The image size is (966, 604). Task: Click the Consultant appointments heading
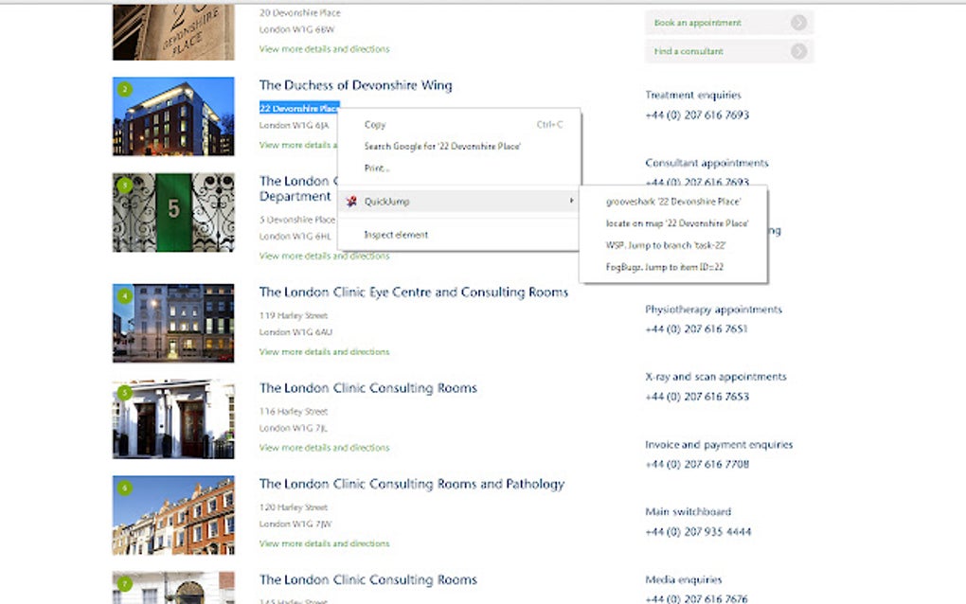(x=707, y=163)
